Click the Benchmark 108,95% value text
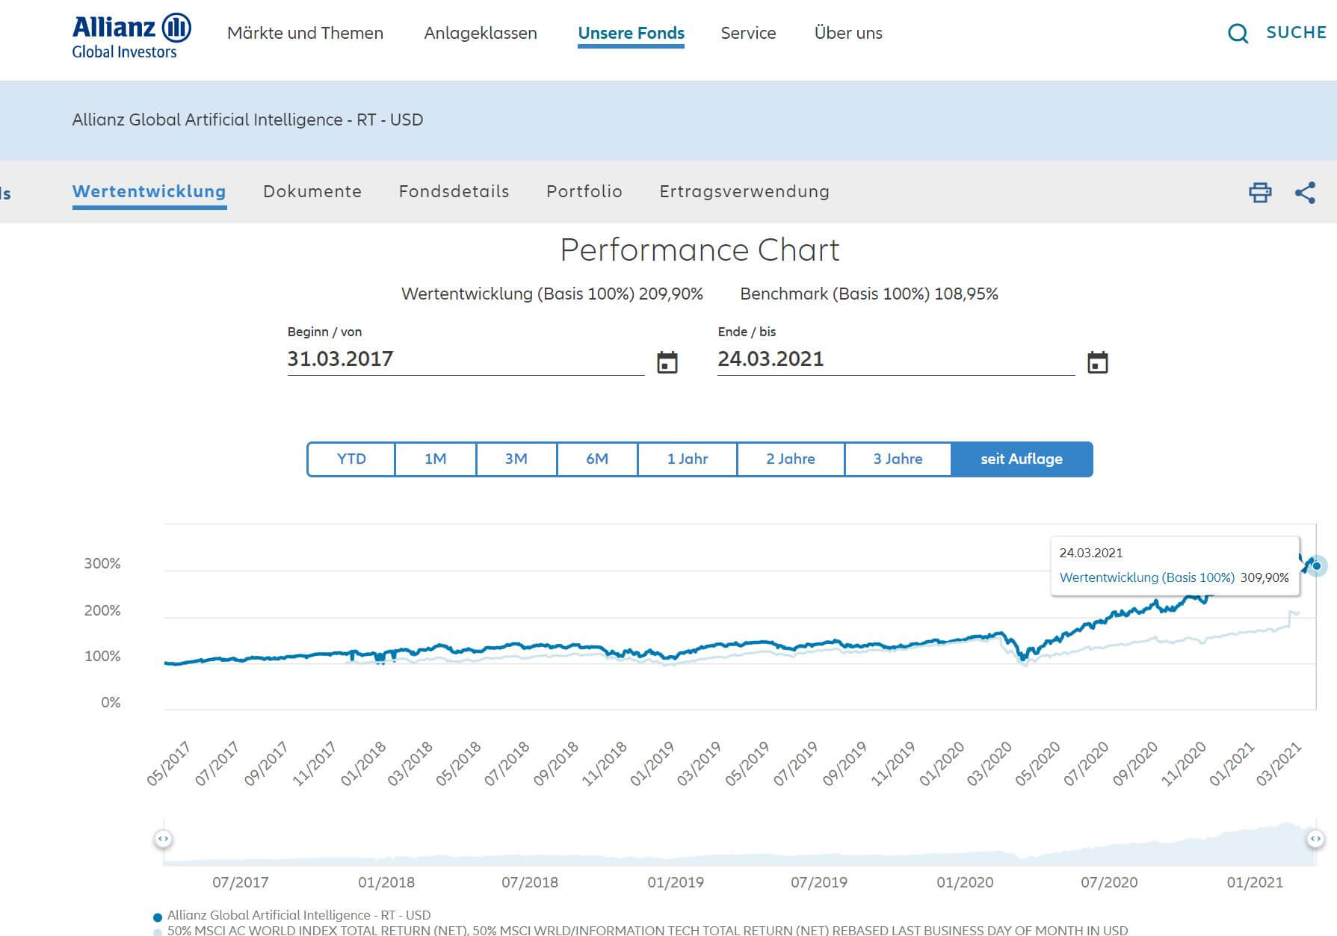 pos(869,294)
